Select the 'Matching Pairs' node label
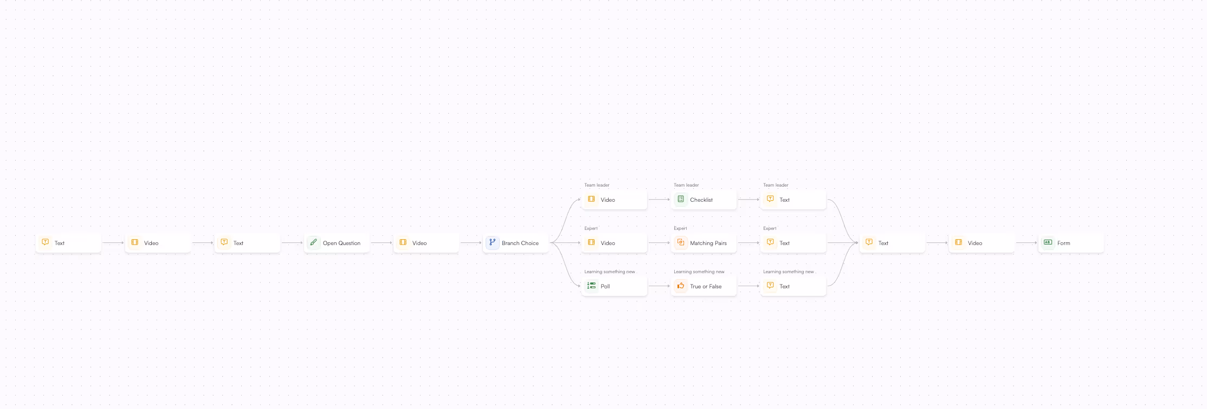The height and width of the screenshot is (409, 1207). [x=708, y=243]
